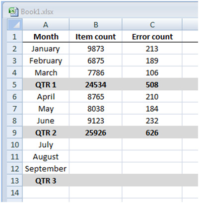
Task: Click the empty July item count cell
Action: coord(96,144)
